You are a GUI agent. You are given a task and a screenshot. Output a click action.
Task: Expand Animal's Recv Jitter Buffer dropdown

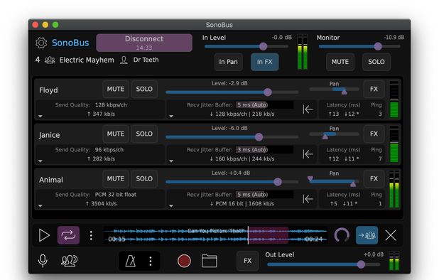(x=171, y=206)
